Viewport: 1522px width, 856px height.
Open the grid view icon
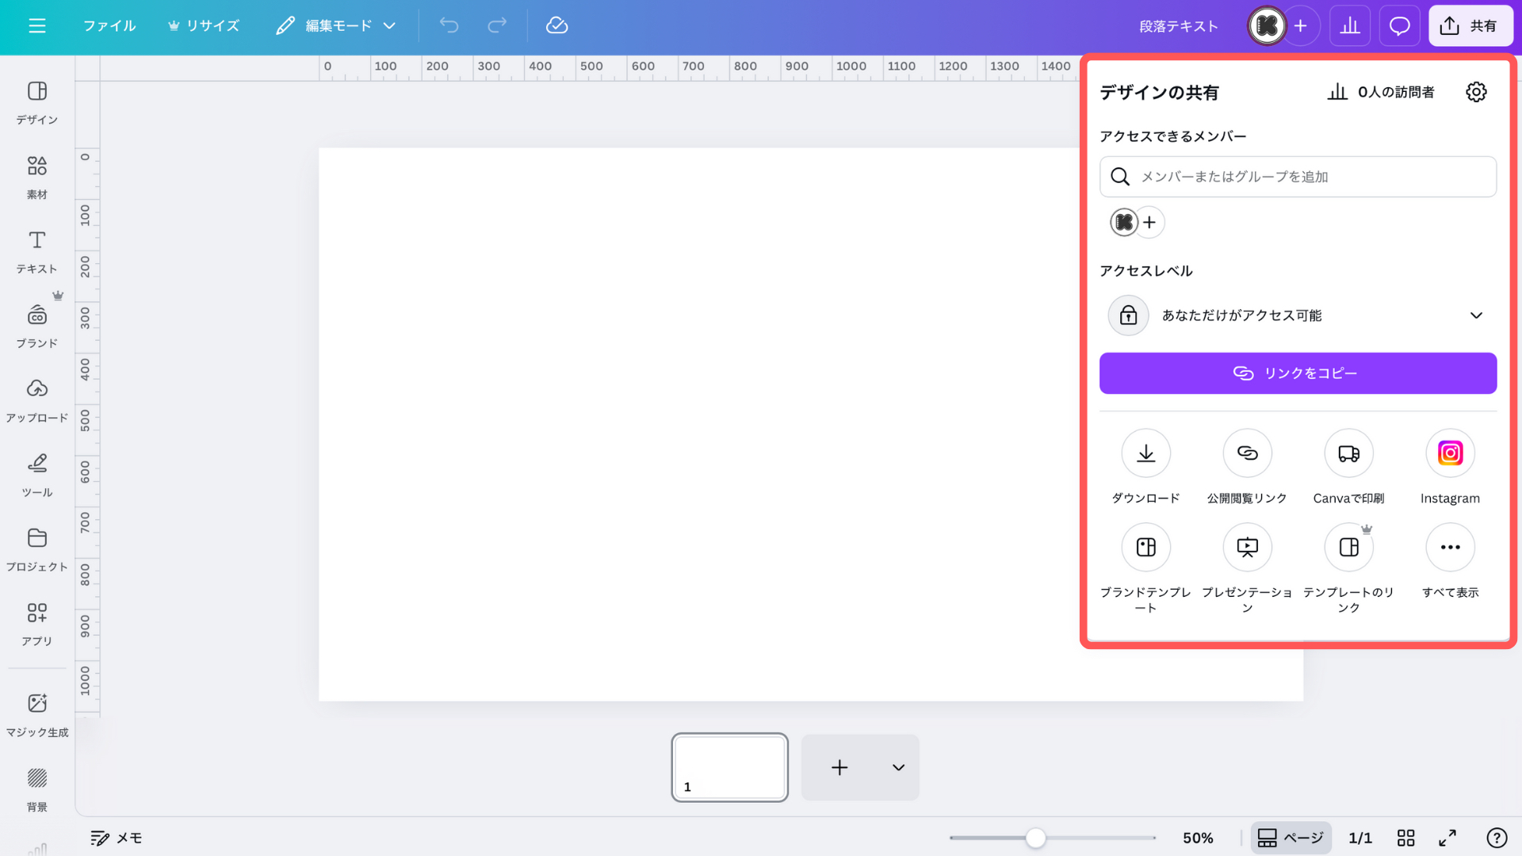[x=1405, y=838]
